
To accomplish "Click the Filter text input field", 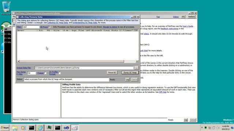I will pos(31,27).
